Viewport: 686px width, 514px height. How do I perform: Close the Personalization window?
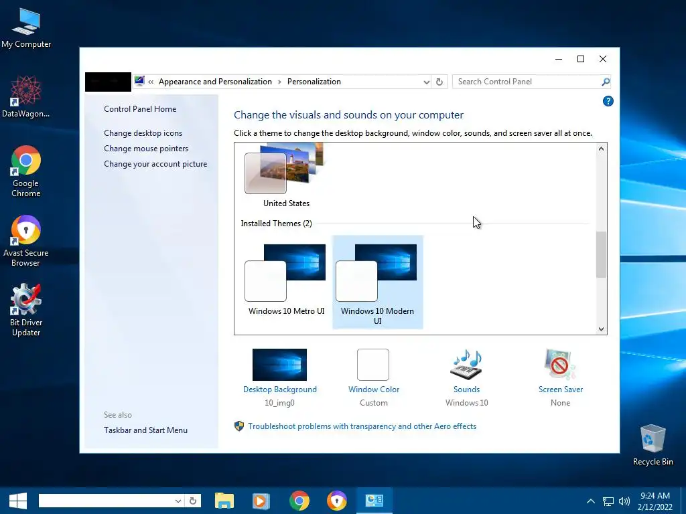coord(603,59)
